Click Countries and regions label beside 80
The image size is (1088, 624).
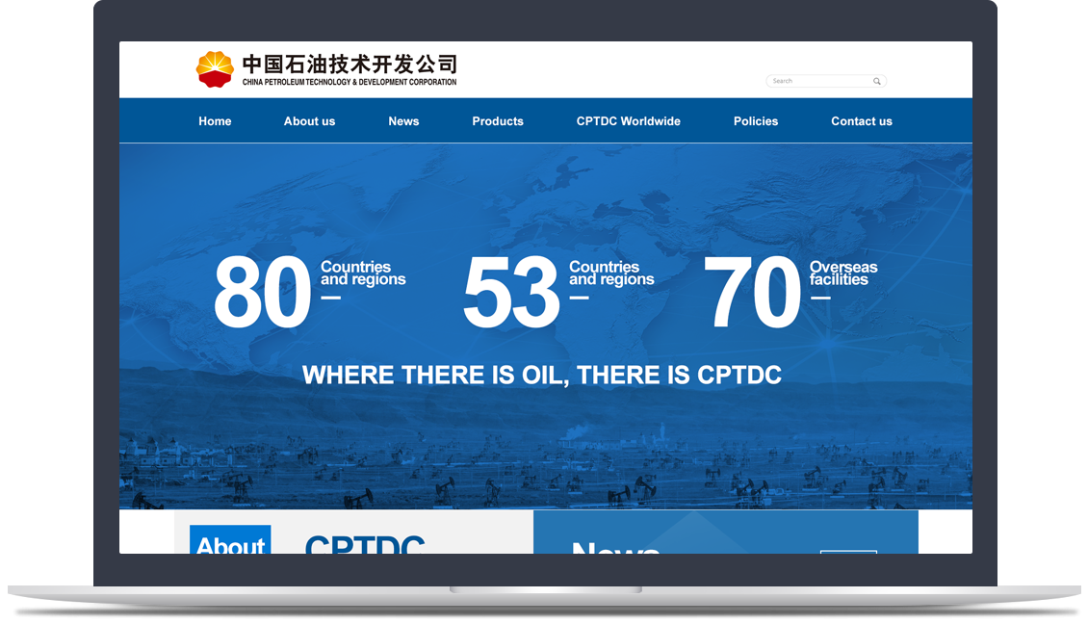coord(363,273)
